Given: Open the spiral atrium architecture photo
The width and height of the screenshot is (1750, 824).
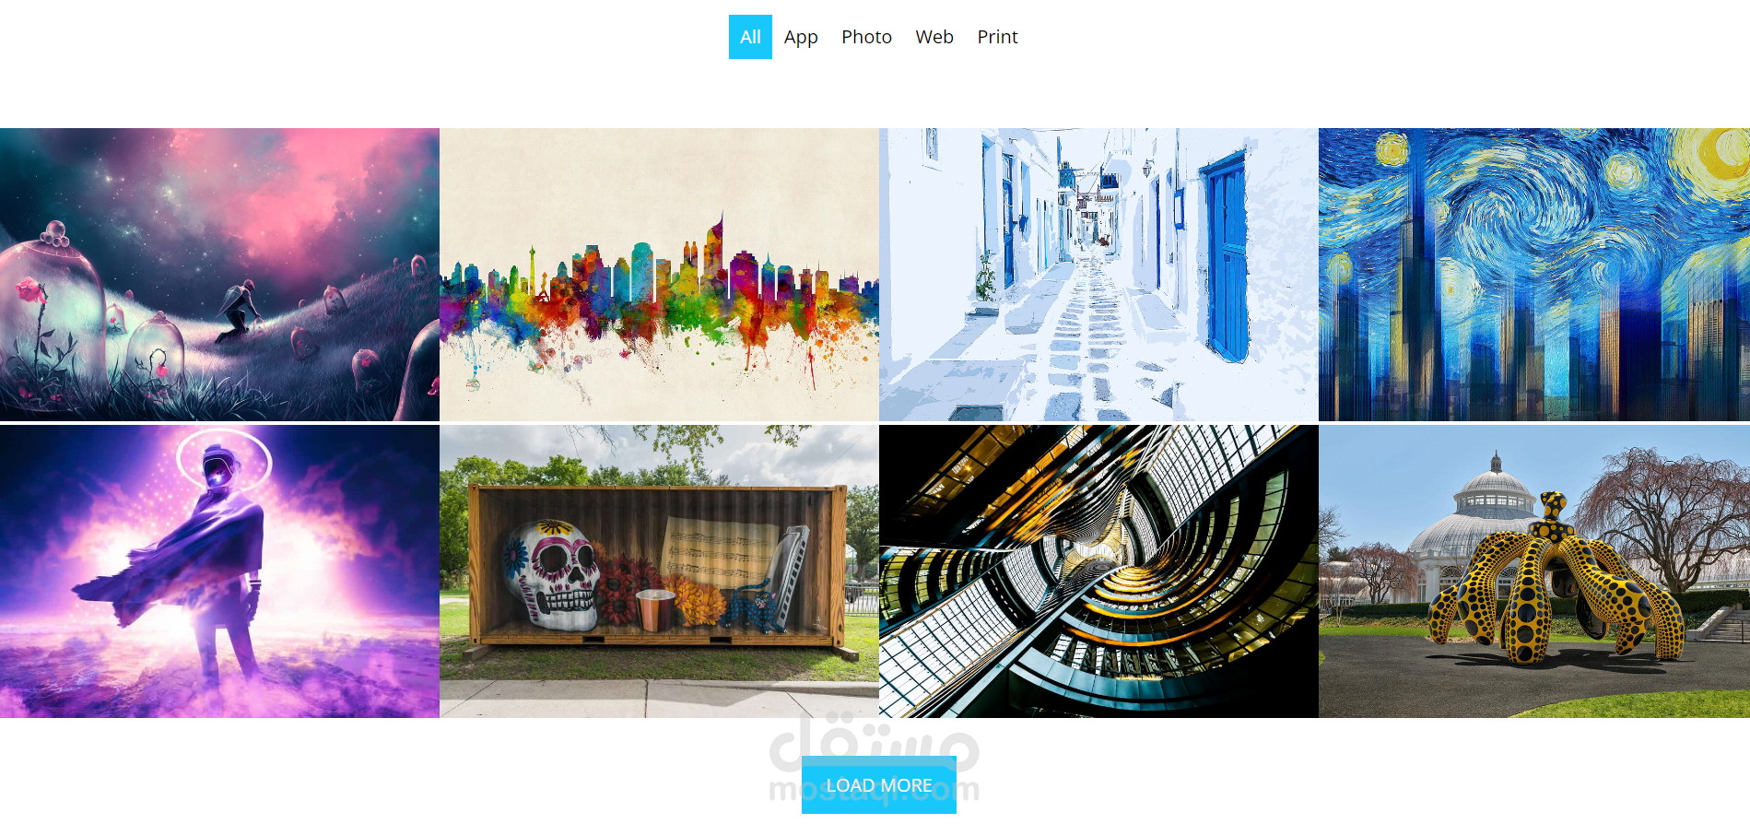Looking at the screenshot, I should point(1098,571).
